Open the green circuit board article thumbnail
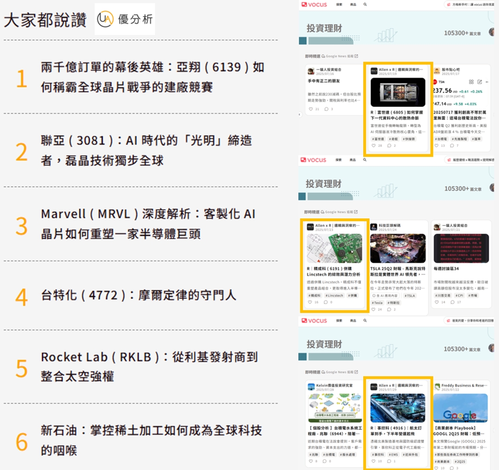Screen dimensions: 499x470 click(x=335, y=248)
